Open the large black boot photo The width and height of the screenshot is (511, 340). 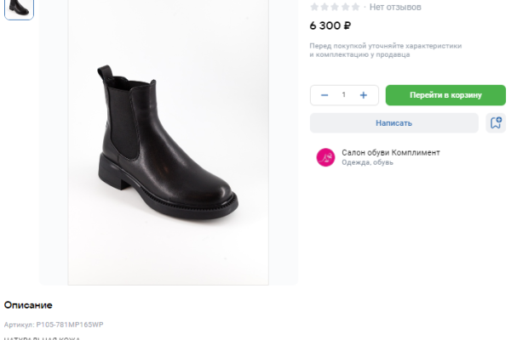tap(168, 140)
